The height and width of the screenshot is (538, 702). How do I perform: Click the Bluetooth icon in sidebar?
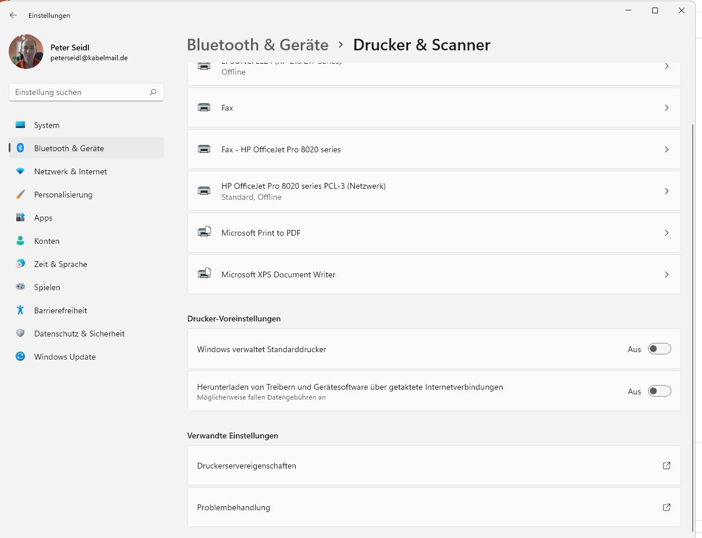tap(20, 148)
